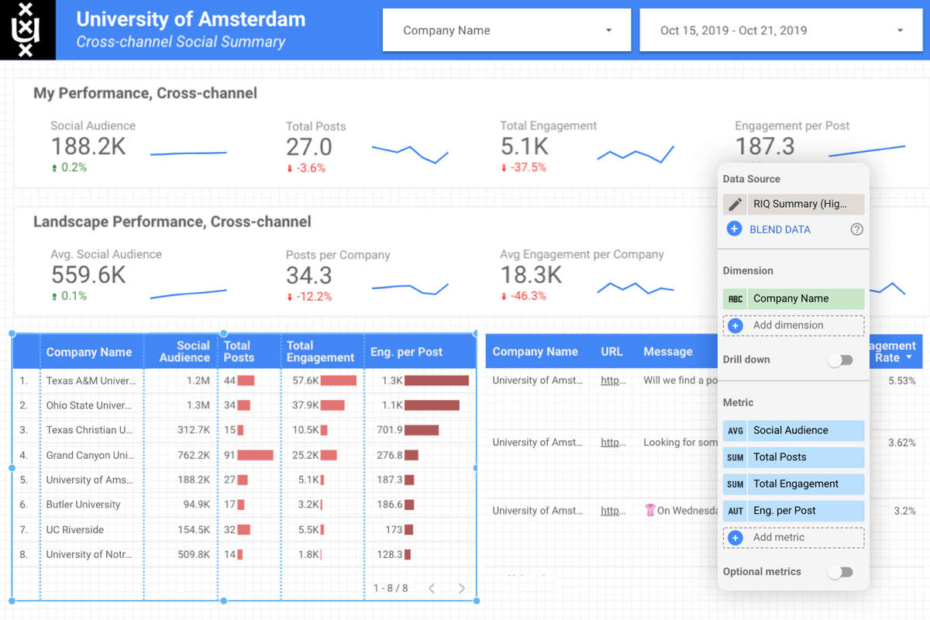This screenshot has height=620, width=930.
Task: Open the URL link in the 3.62% row
Action: [x=613, y=443]
